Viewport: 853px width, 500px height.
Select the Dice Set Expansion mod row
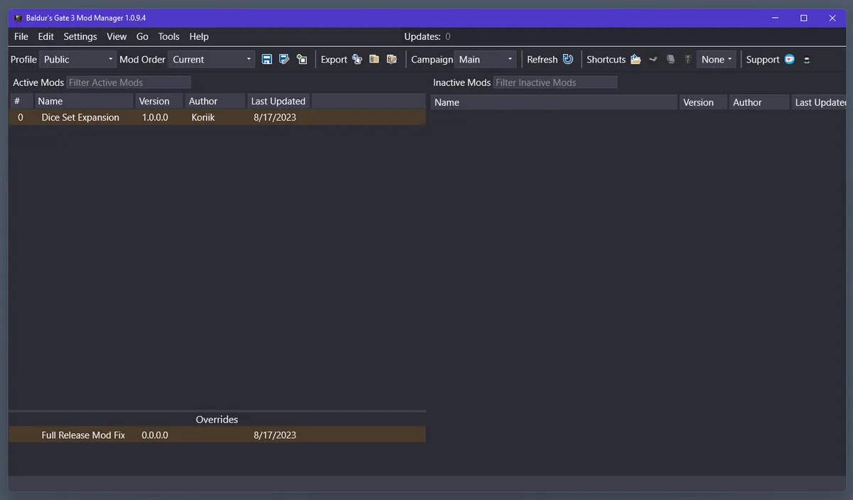click(80, 117)
